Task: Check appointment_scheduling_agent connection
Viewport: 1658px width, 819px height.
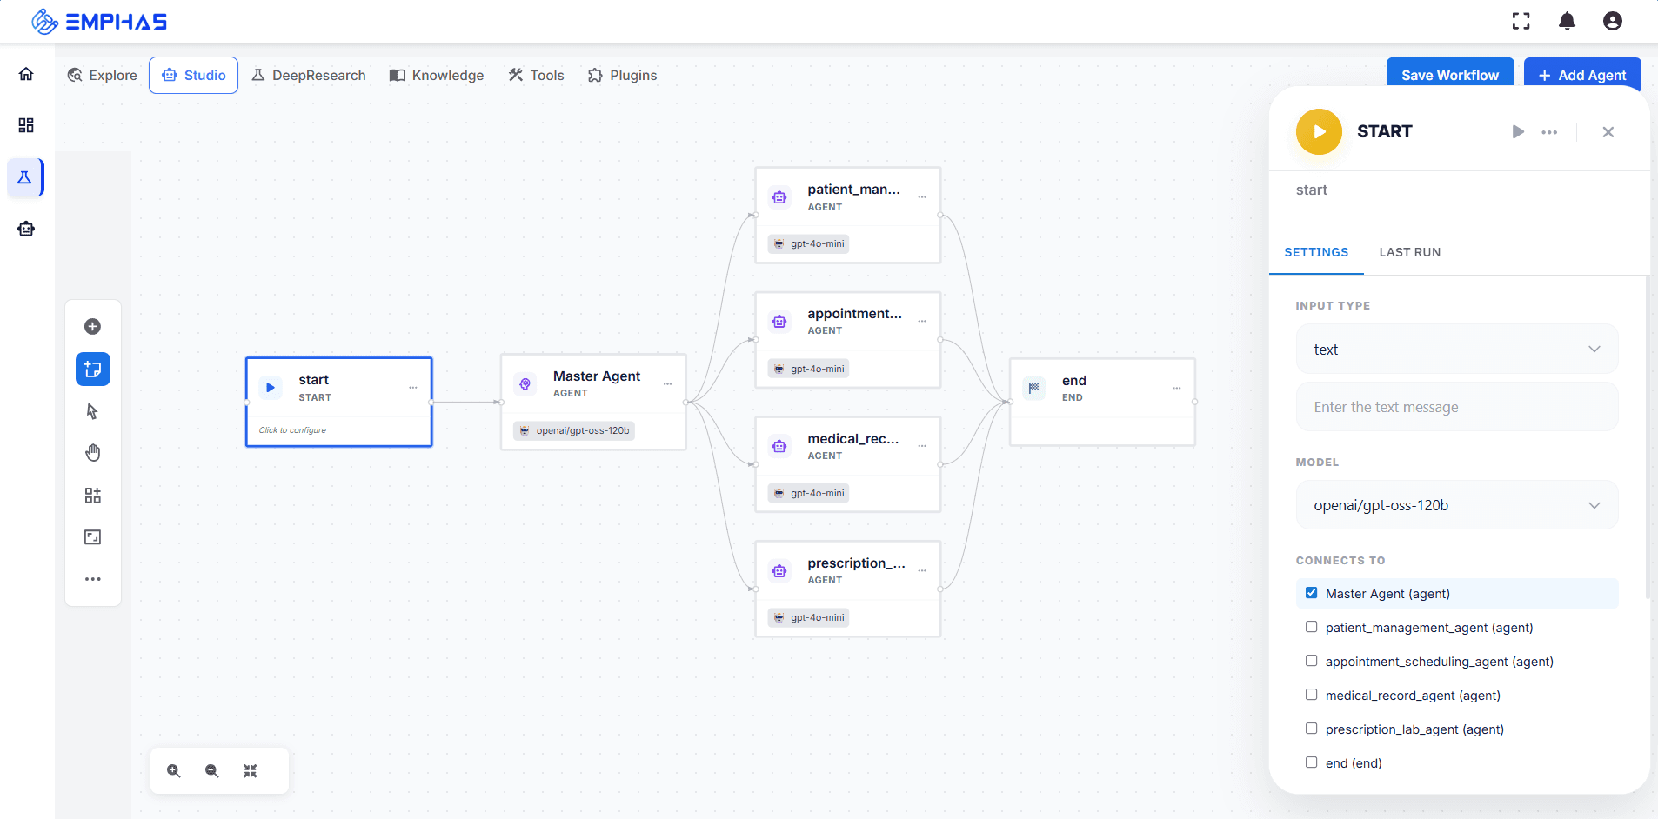Action: [x=1311, y=661]
